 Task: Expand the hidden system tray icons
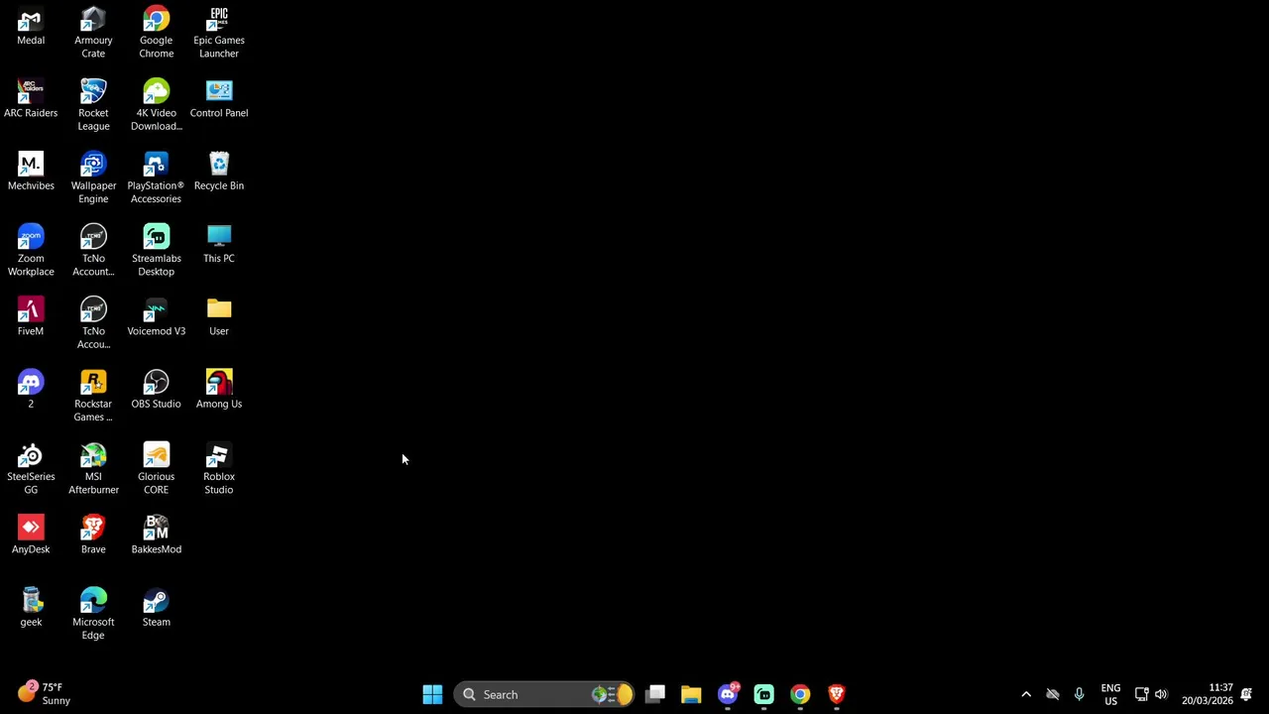[x=1026, y=694]
